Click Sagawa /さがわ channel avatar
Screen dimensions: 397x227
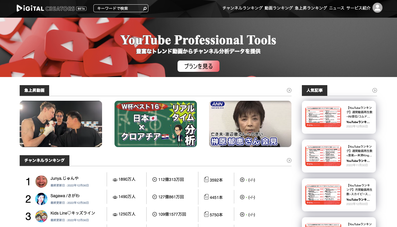tap(41, 199)
